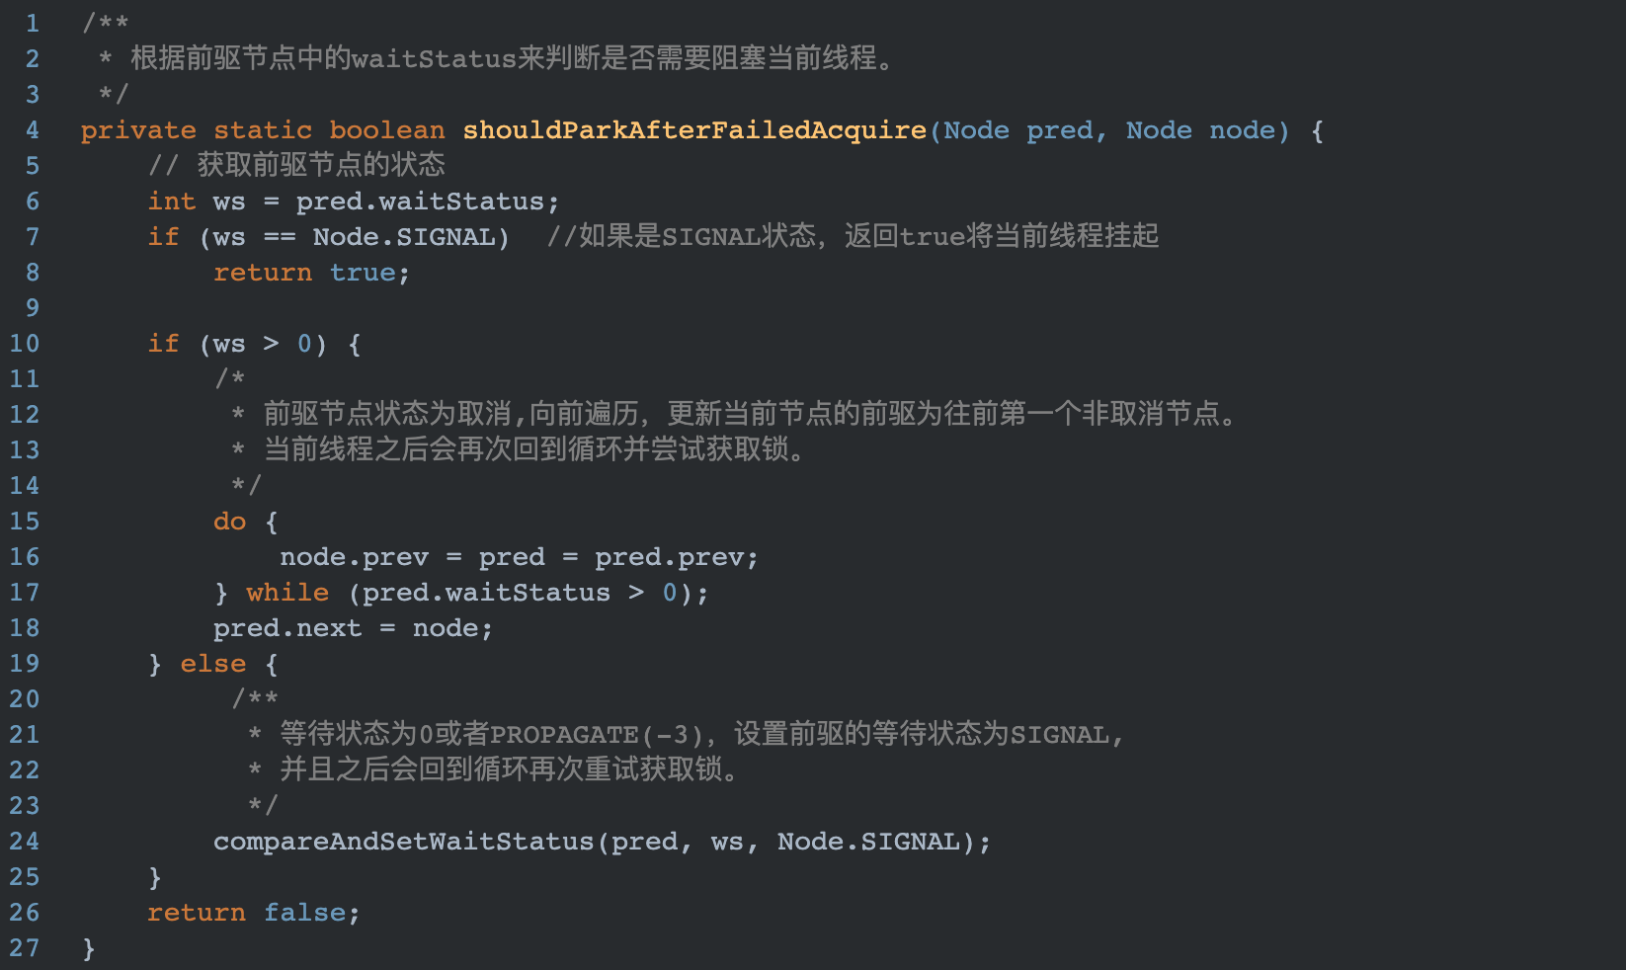Click the 'else' keyword on line 19
Image resolution: width=1626 pixels, height=970 pixels.
[212, 664]
